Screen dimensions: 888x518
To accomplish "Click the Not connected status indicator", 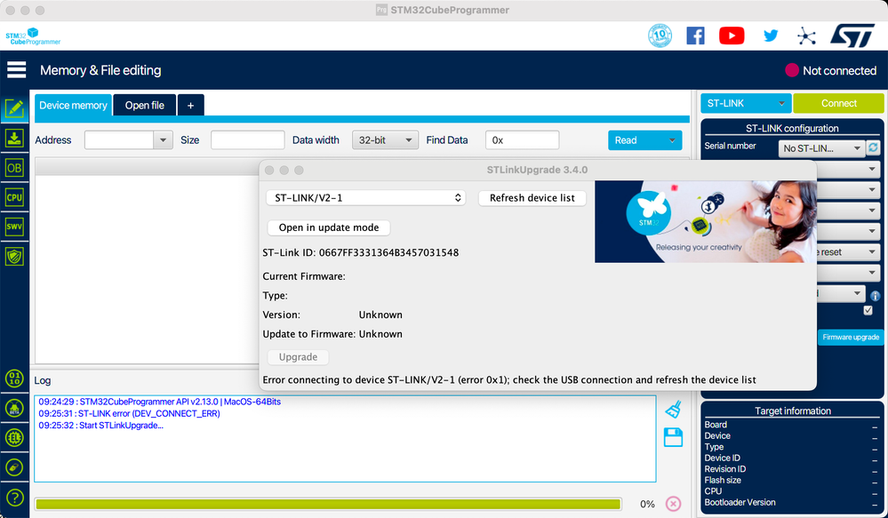I will (831, 70).
